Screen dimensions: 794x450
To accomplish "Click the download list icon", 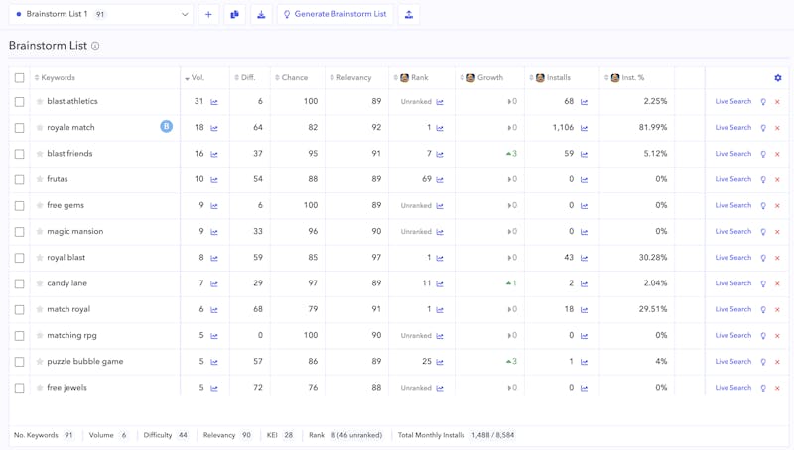I will pos(261,15).
